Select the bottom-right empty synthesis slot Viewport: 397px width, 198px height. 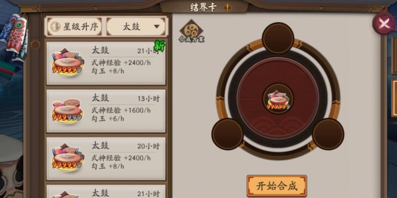click(x=328, y=134)
